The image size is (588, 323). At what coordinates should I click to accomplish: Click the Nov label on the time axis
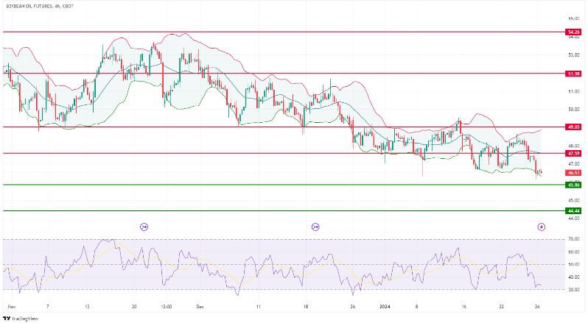point(10,305)
